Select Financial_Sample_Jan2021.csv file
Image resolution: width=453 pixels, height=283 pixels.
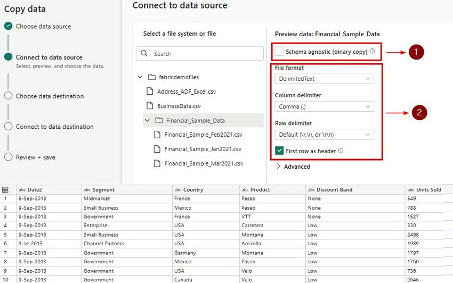point(203,149)
